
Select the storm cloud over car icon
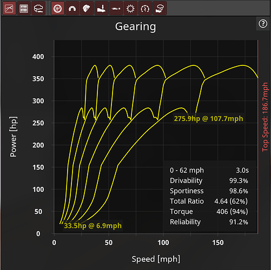point(160,8)
